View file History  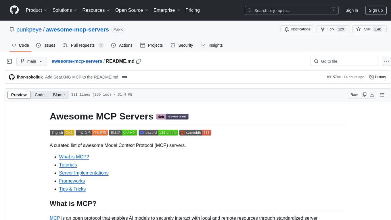pyautogui.click(x=377, y=77)
